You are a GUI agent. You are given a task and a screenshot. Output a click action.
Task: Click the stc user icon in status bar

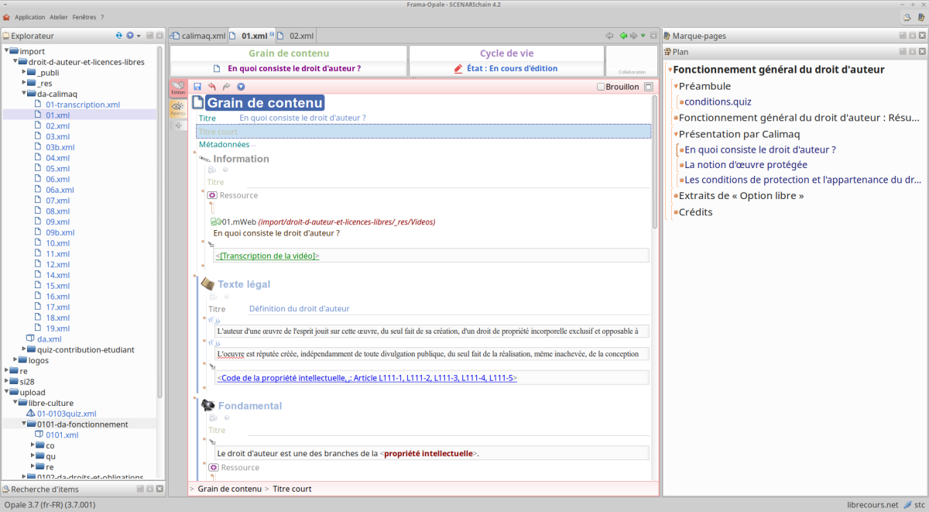907,505
